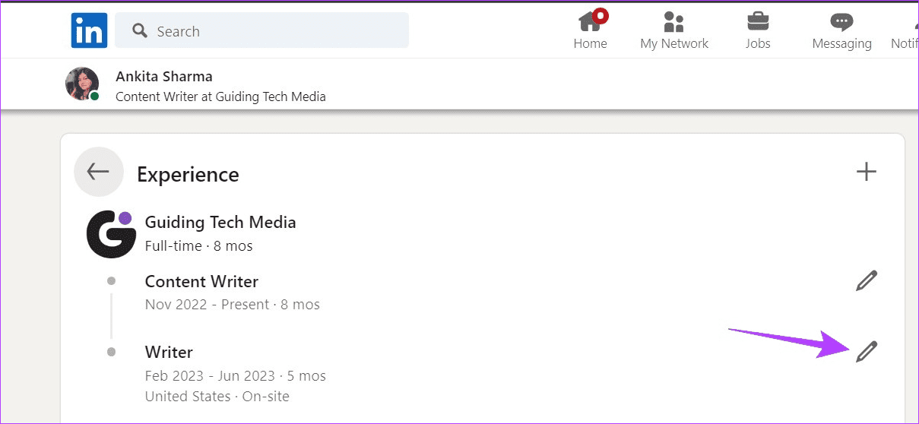
Task: Open the Messaging tab
Action: [841, 31]
